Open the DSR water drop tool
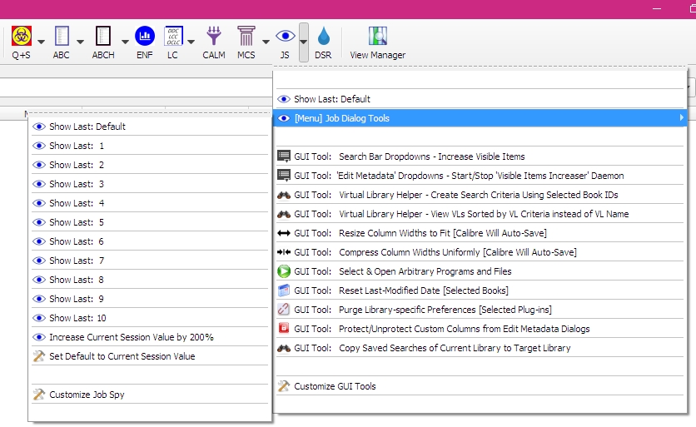This screenshot has height=427, width=696. (x=323, y=37)
